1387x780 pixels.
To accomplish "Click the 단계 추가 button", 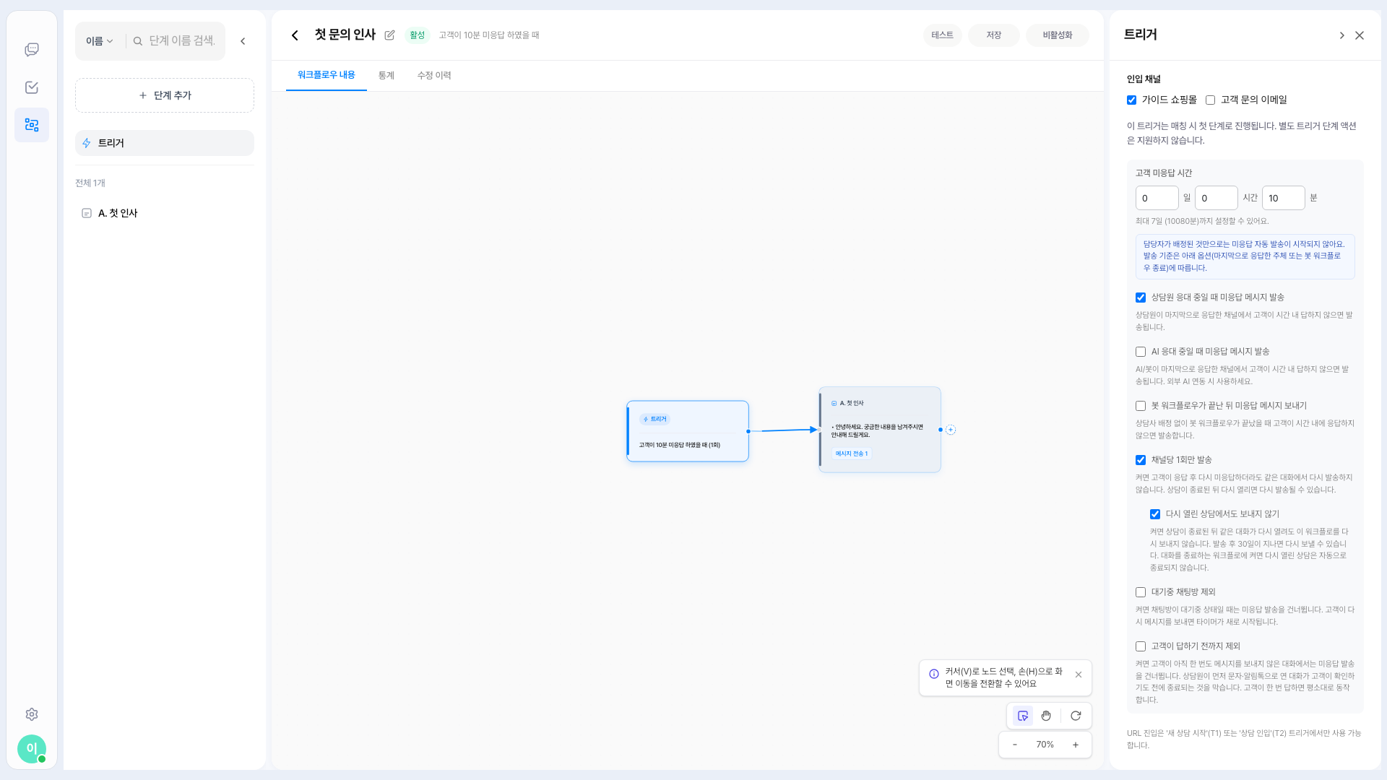I will pos(165,95).
